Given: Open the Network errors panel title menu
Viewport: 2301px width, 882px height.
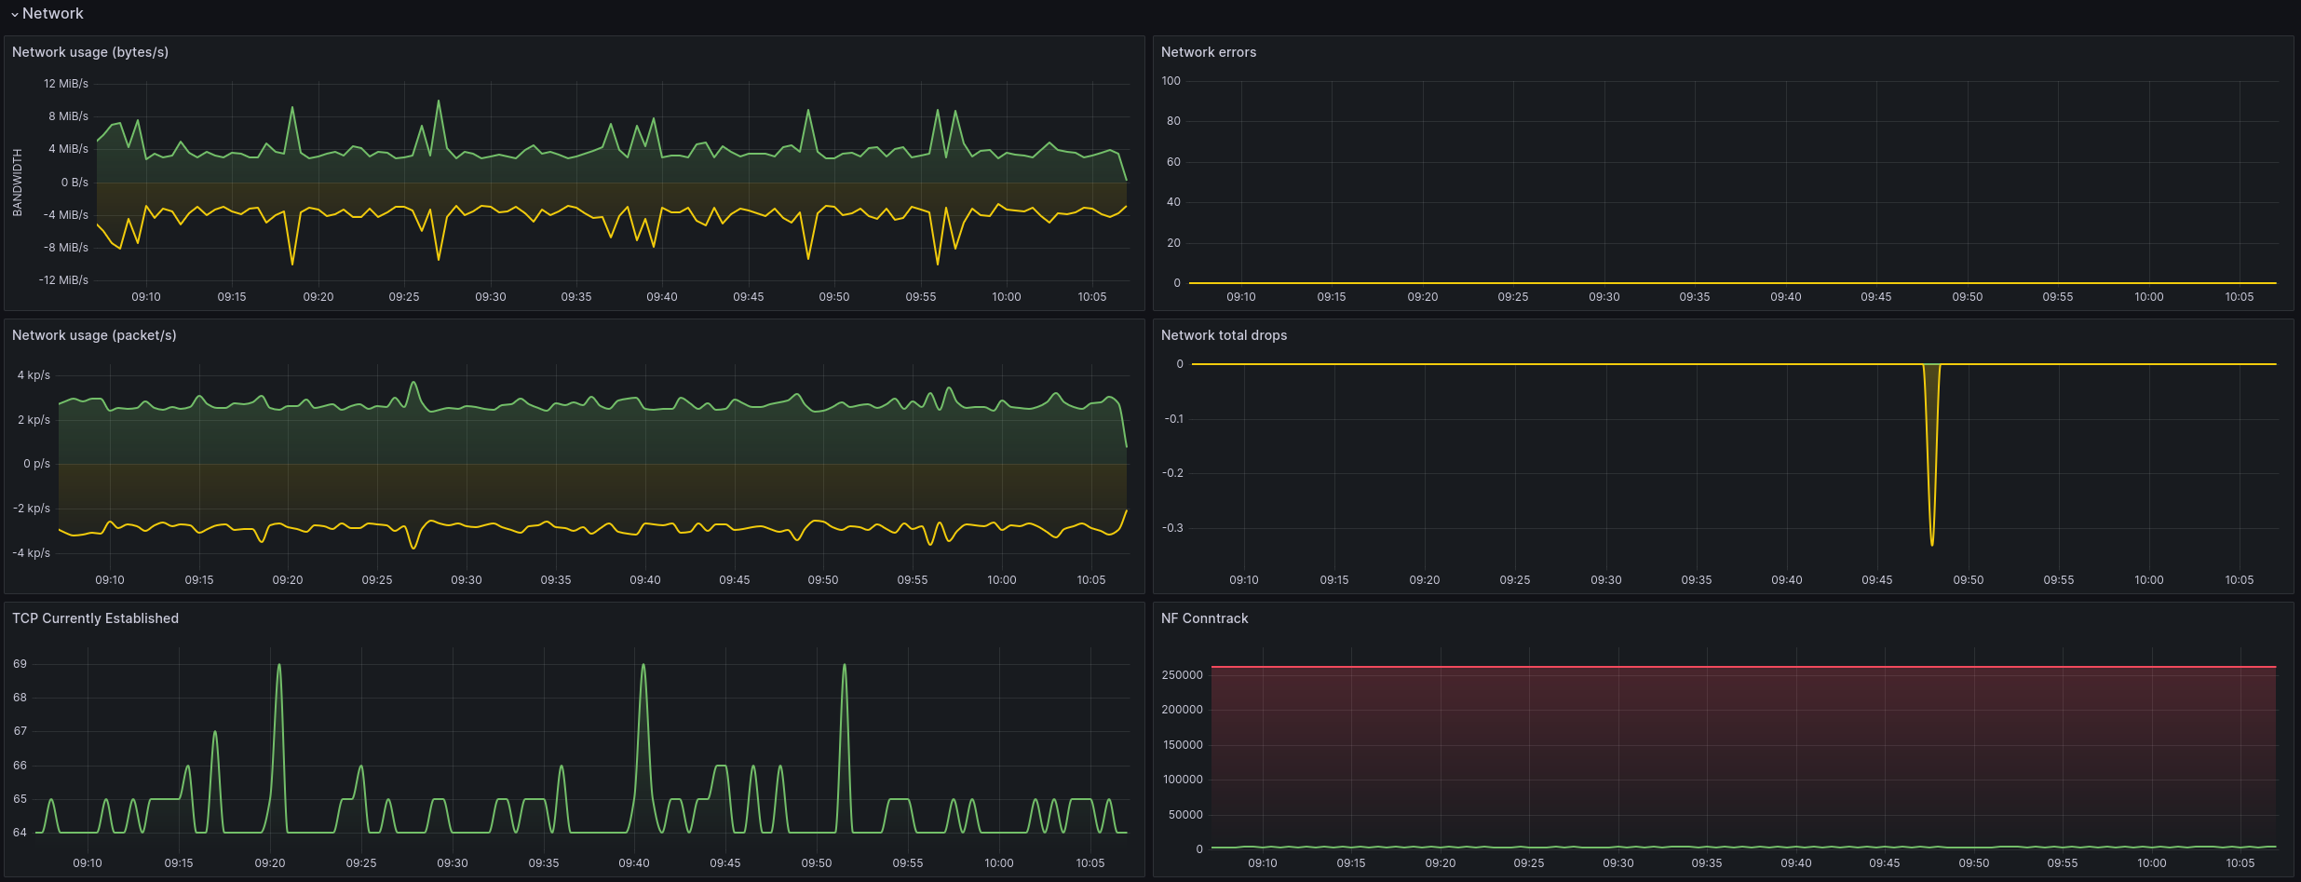Looking at the screenshot, I should point(1208,52).
